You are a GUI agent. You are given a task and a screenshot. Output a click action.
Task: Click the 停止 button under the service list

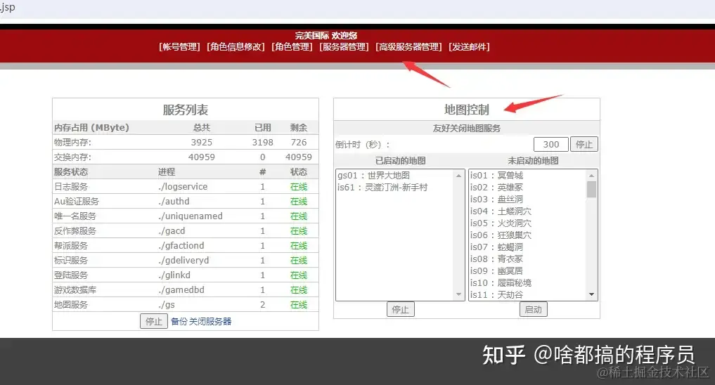pyautogui.click(x=154, y=321)
